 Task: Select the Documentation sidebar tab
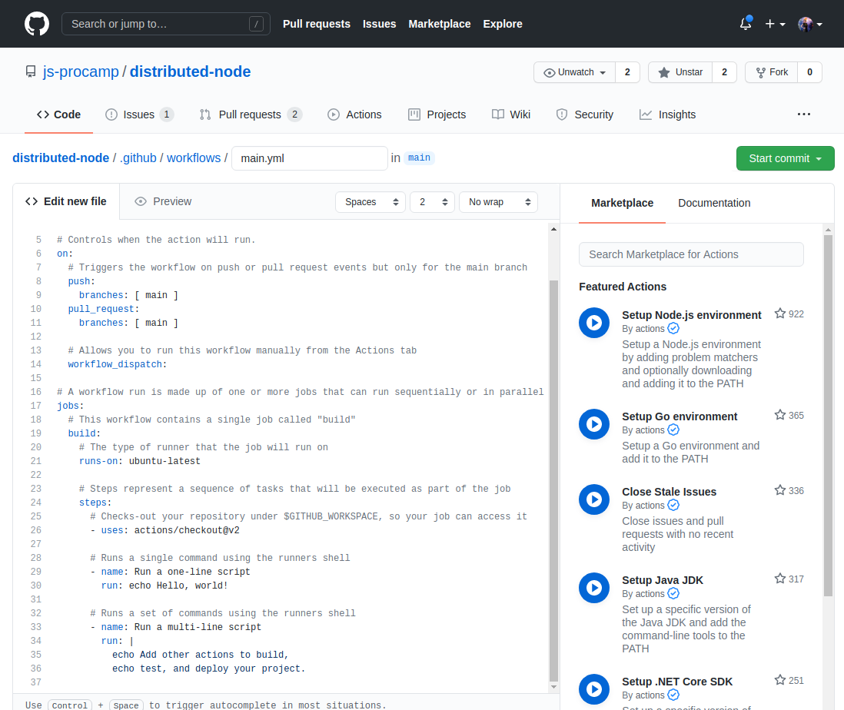click(714, 204)
